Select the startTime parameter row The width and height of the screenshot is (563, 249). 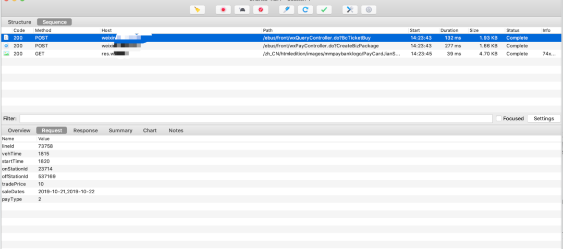click(281, 161)
